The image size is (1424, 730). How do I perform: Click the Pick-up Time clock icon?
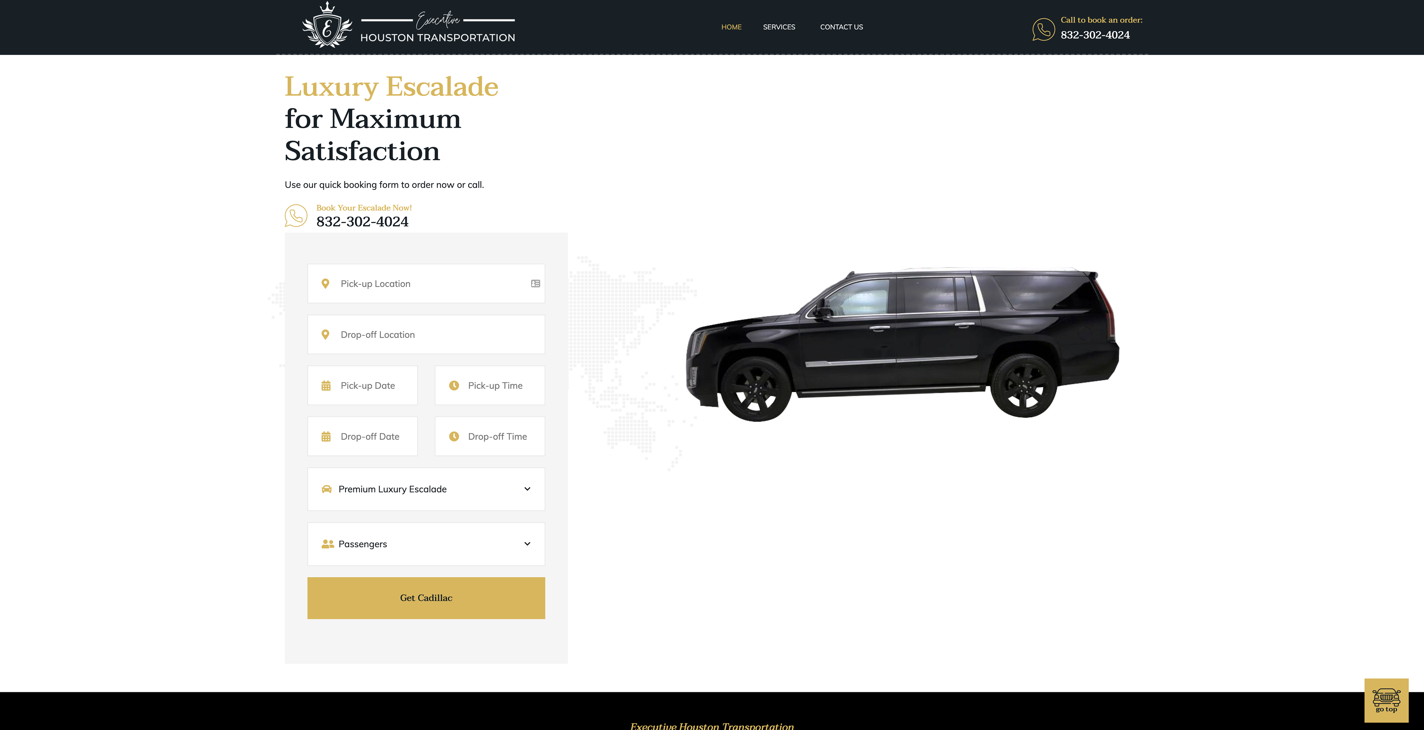pos(454,385)
